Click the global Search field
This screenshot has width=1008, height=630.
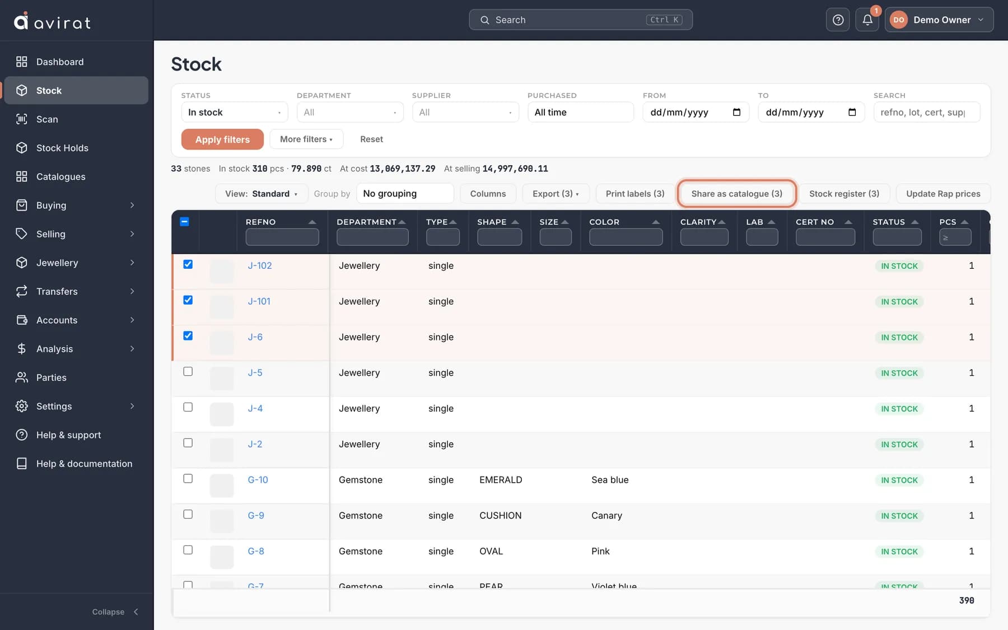click(x=581, y=20)
